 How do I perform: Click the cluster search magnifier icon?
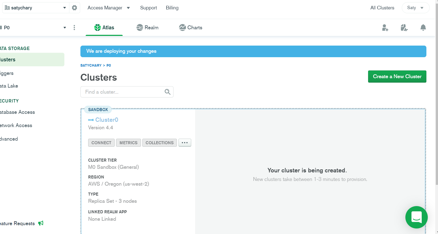pyautogui.click(x=167, y=92)
